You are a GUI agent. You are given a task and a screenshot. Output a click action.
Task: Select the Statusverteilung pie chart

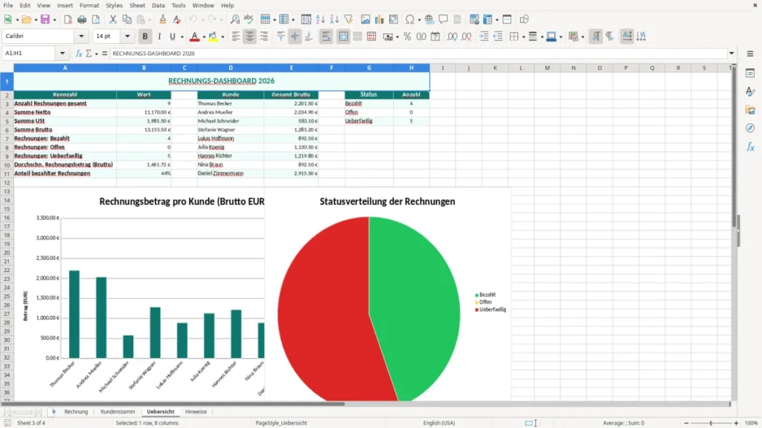pyautogui.click(x=388, y=294)
